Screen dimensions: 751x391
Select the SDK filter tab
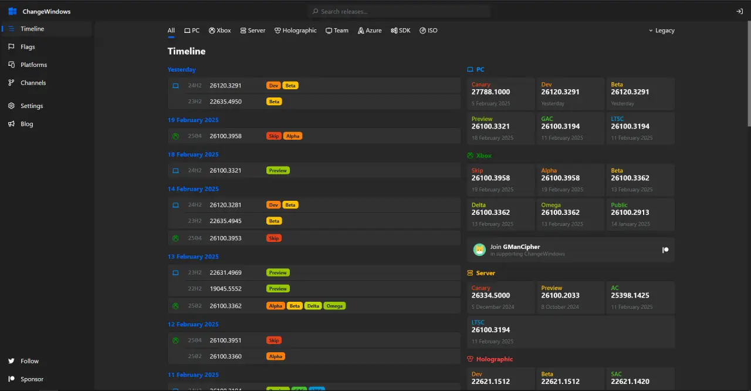coord(401,31)
